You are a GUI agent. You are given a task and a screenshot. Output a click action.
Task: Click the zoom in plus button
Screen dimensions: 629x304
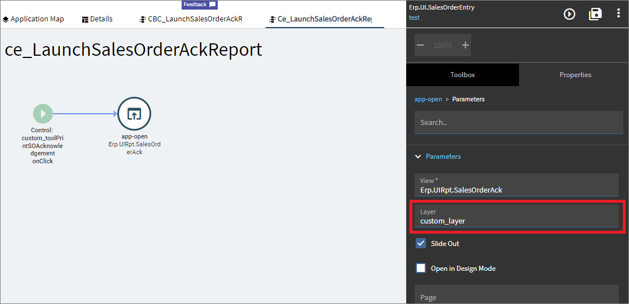[465, 45]
